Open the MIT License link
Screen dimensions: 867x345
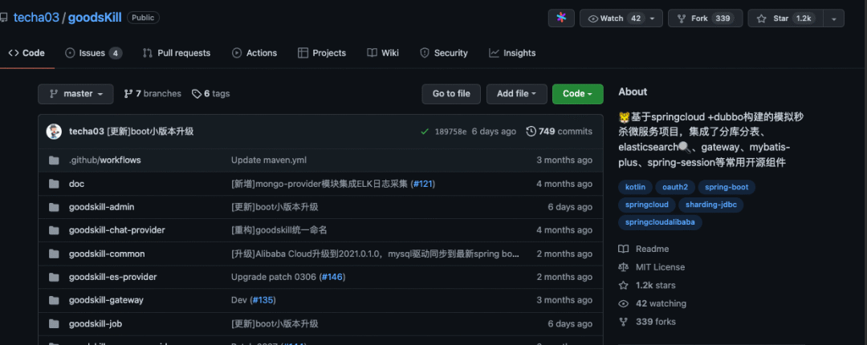point(651,267)
